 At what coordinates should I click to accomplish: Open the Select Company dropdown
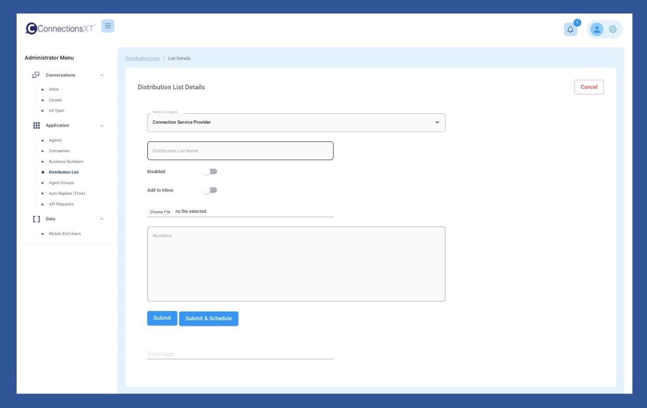coord(296,123)
